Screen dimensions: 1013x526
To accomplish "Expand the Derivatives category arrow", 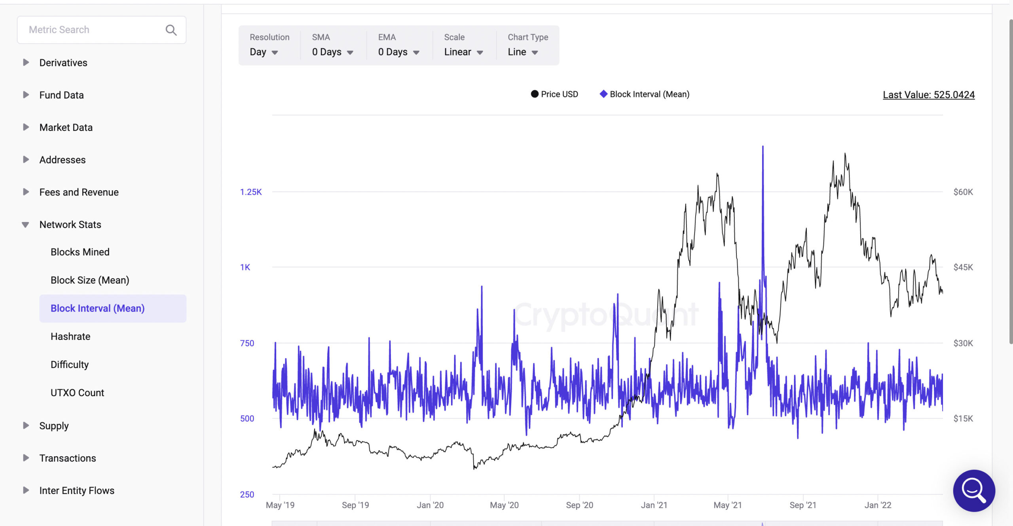I will pyautogui.click(x=26, y=63).
